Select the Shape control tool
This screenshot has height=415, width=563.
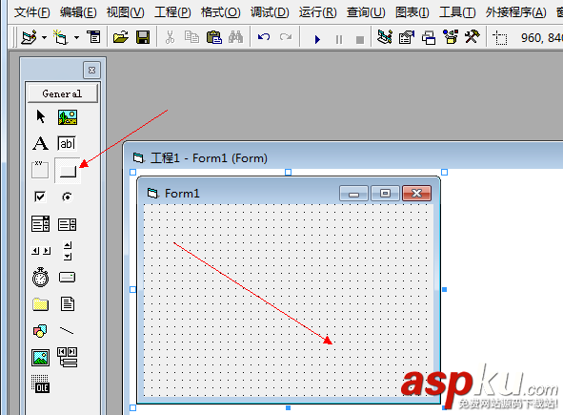[40, 330]
